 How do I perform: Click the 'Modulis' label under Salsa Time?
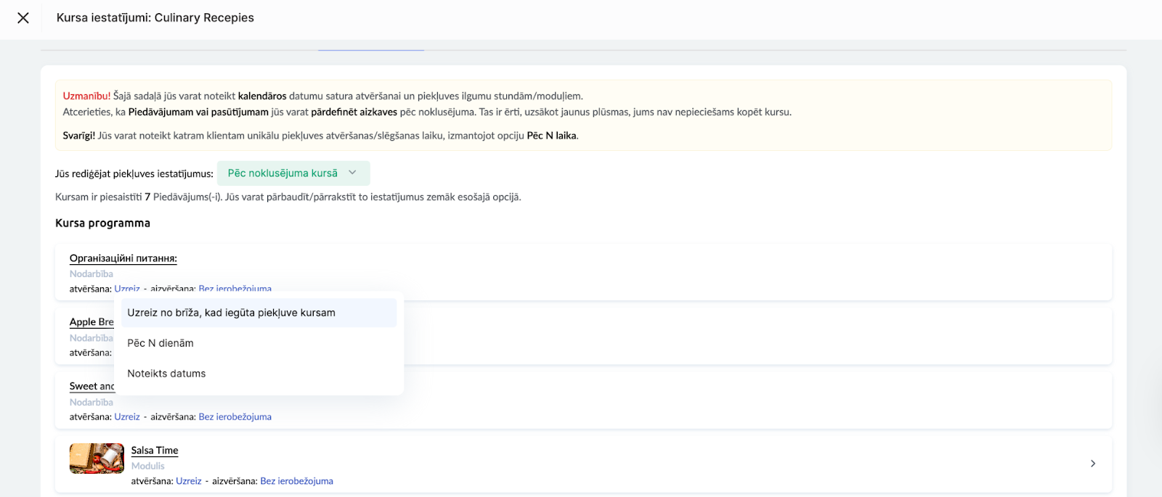148,467
